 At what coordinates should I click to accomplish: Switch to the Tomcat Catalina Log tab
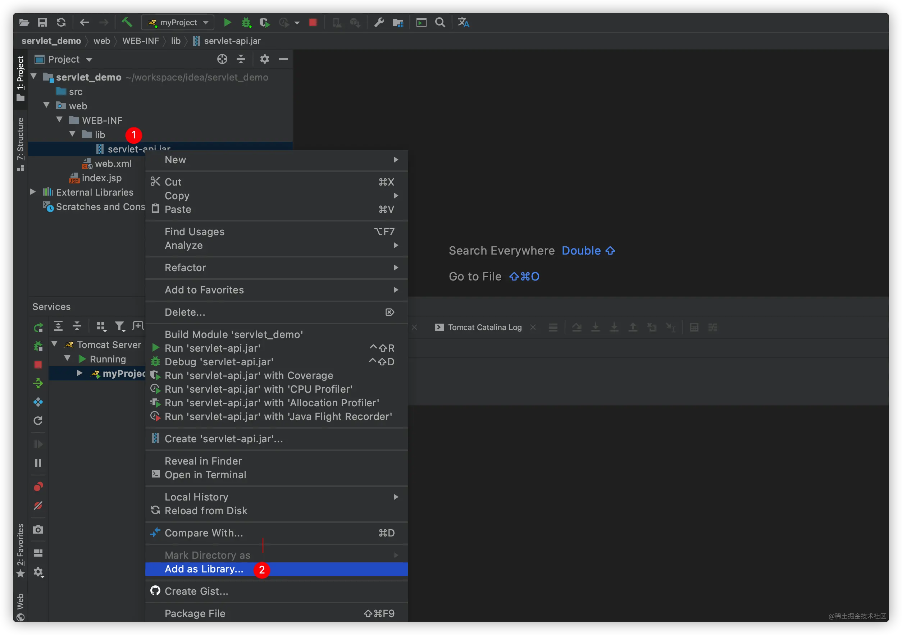point(484,327)
